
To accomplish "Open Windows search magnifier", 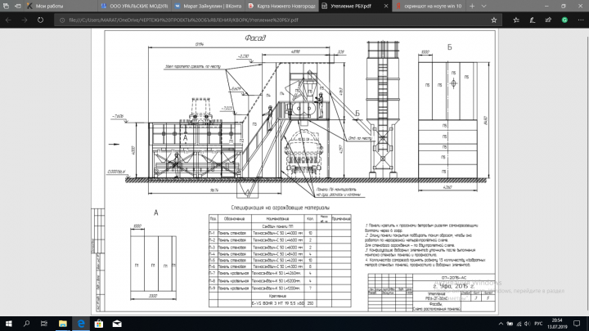I will pos(26,324).
